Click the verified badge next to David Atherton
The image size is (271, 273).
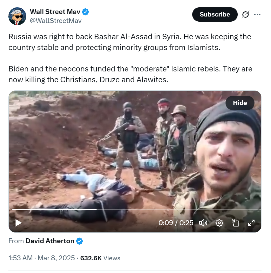point(80,241)
